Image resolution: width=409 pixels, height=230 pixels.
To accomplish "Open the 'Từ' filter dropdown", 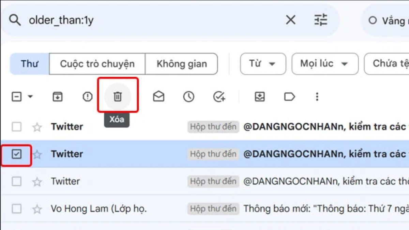I will point(263,64).
